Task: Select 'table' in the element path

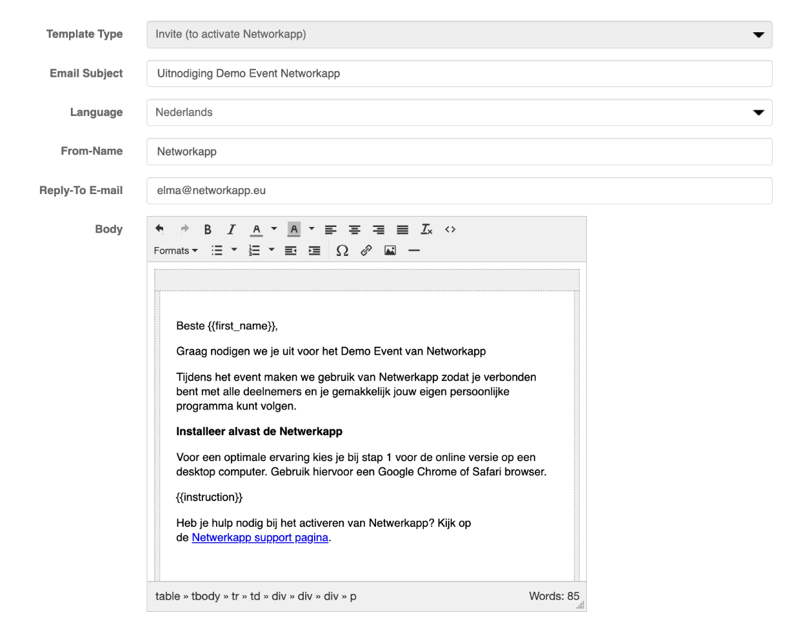Action: (x=168, y=596)
